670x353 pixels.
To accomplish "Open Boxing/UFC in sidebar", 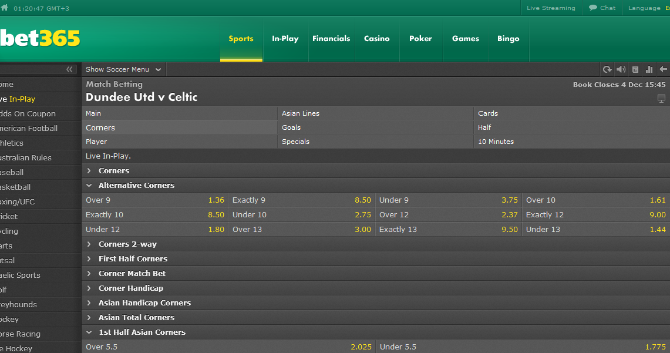I will pyautogui.click(x=40, y=201).
